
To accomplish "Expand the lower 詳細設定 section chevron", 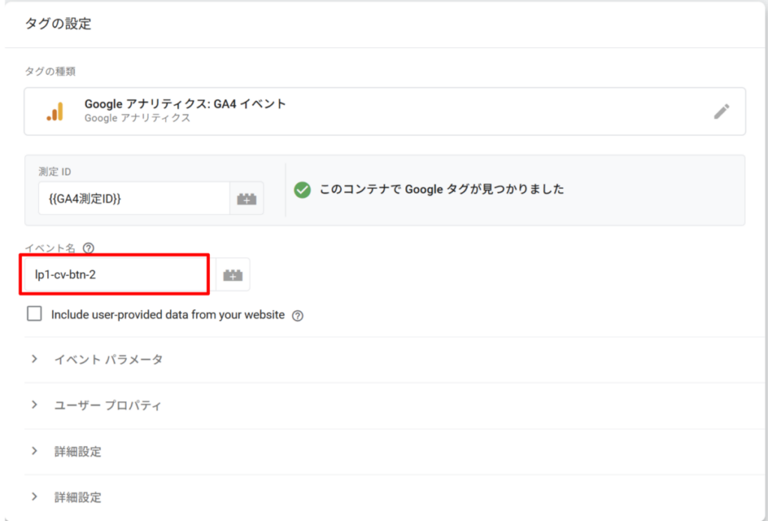I will [34, 497].
